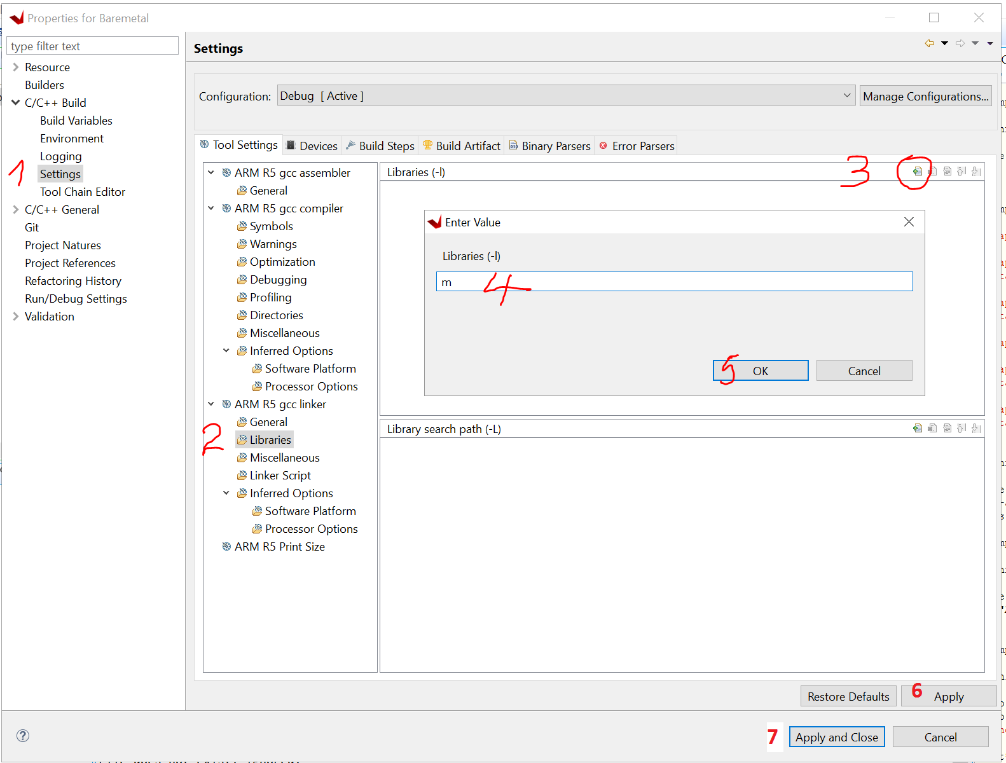The height and width of the screenshot is (763, 1006).
Task: Click the Libraries (-l) value input field
Action: pyautogui.click(x=674, y=282)
